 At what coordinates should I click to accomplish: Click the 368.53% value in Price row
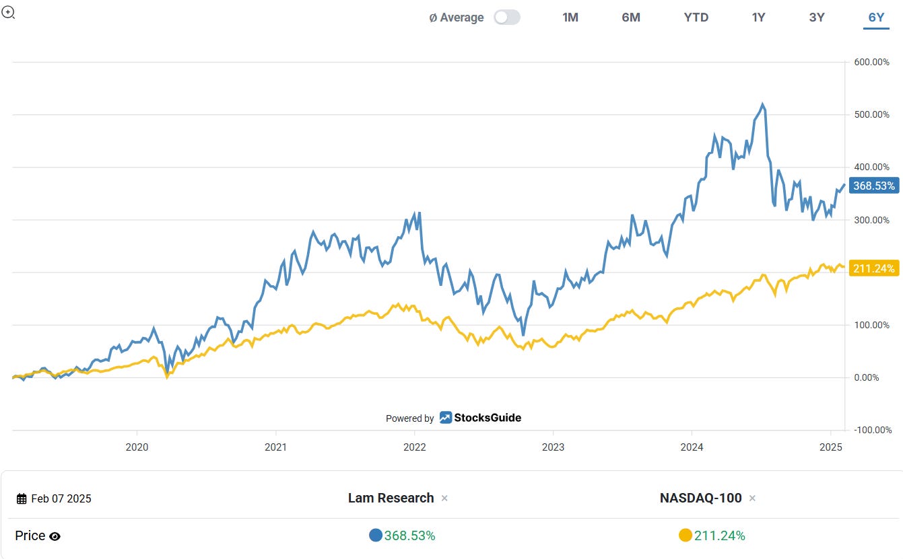coord(410,535)
